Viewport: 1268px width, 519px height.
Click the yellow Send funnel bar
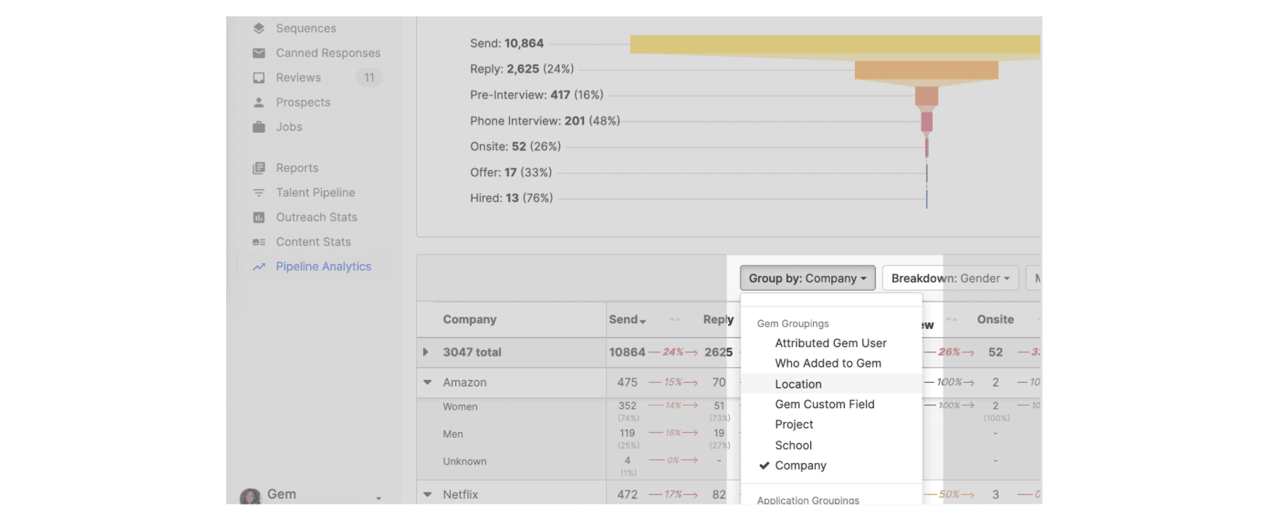[x=833, y=45]
